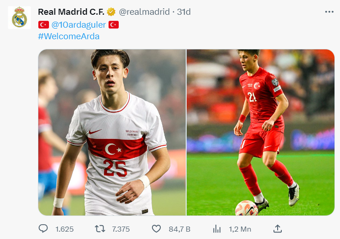Open left photo with jersey number 25

[112, 132]
